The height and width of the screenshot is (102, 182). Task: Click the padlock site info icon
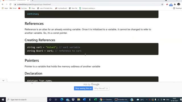15,5
